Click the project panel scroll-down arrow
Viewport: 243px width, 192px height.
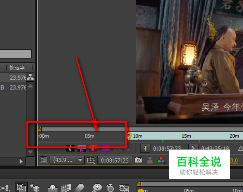pyautogui.click(x=31, y=152)
